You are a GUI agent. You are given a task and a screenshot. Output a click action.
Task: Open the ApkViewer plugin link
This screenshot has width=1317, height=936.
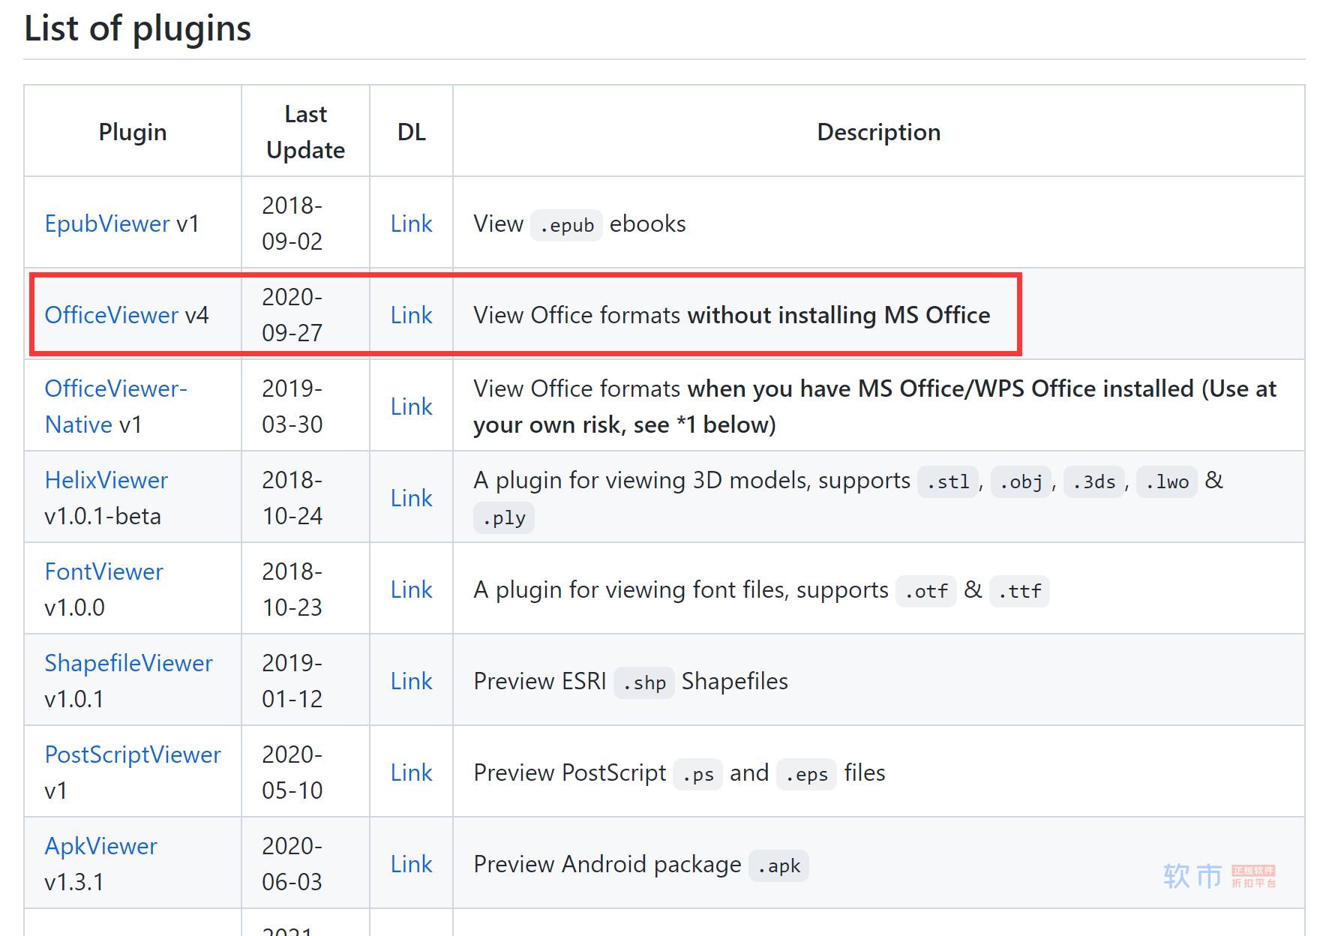[101, 846]
